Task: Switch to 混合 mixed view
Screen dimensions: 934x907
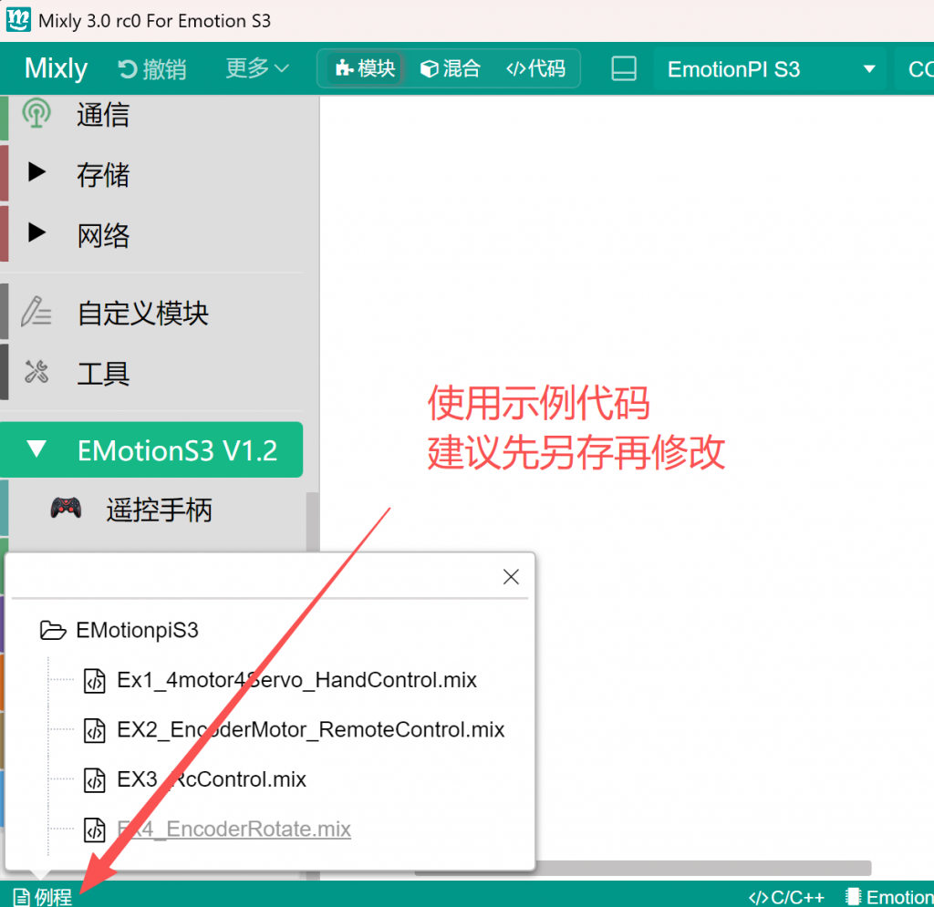Action: pos(450,69)
